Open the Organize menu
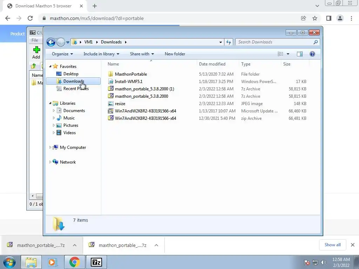This screenshot has height=269, width=359. (x=62, y=54)
